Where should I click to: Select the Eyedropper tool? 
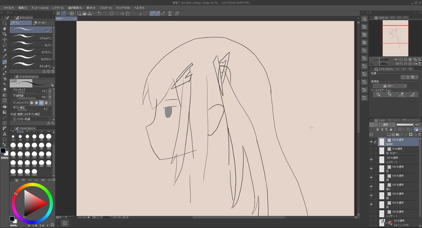coord(5,56)
